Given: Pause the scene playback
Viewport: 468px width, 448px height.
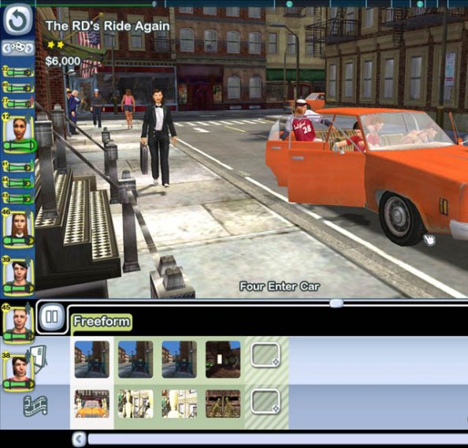Looking at the screenshot, I should coord(51,316).
